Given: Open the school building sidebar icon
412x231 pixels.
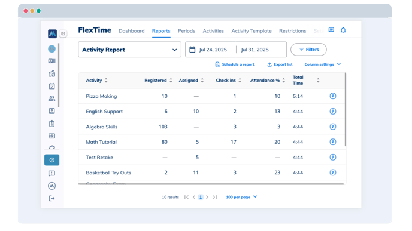Looking at the screenshot, I should (x=51, y=73).
